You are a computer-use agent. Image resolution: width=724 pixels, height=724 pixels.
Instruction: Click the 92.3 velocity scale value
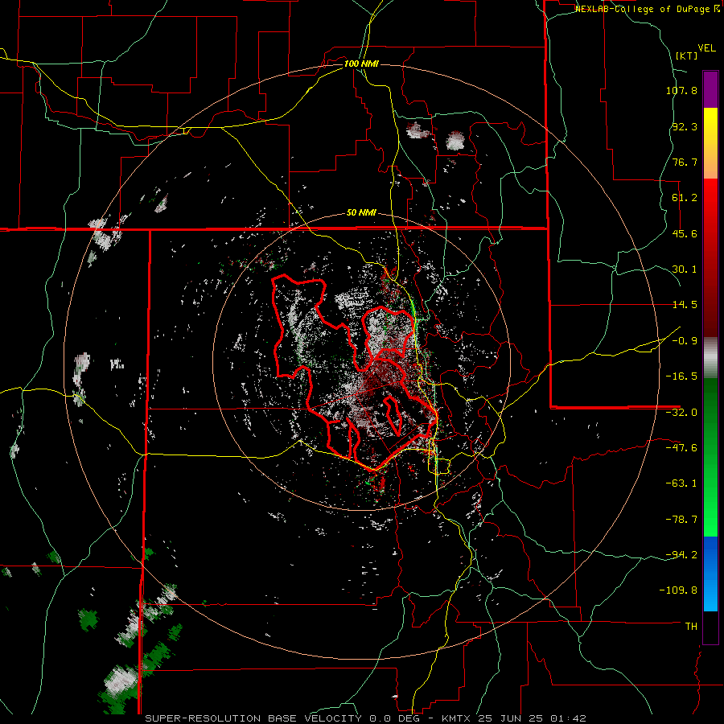[x=685, y=126]
